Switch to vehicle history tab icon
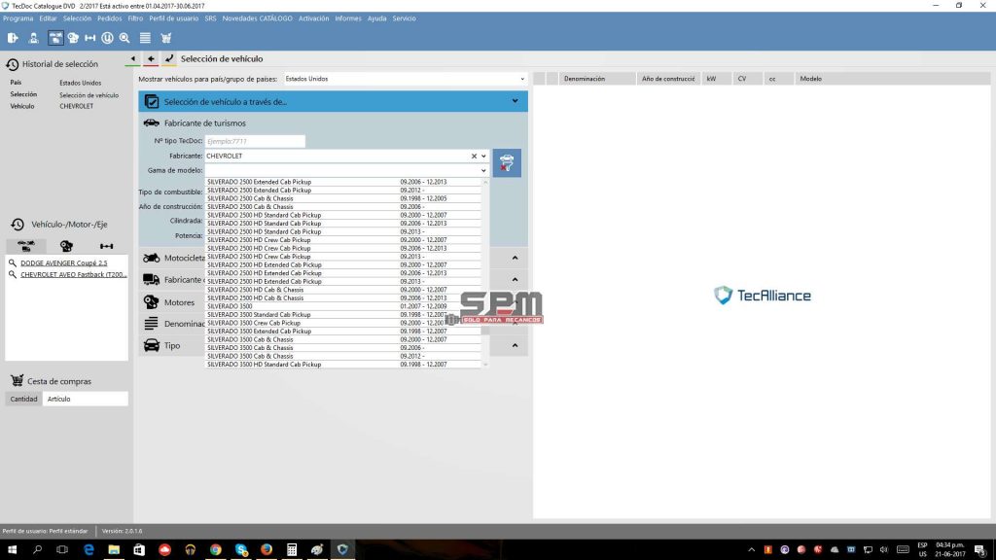 pyautogui.click(x=26, y=246)
